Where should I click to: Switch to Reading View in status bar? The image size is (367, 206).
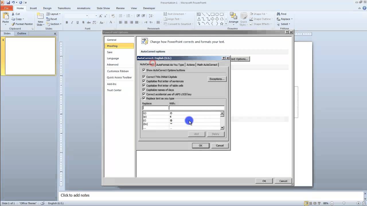click(x=315, y=203)
